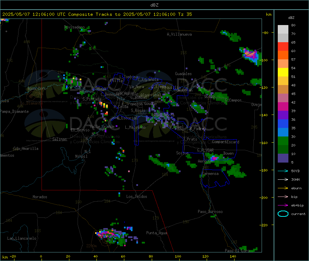Select the purple 36-39 dBZ swatch
The image size is (309, 261).
[283, 115]
